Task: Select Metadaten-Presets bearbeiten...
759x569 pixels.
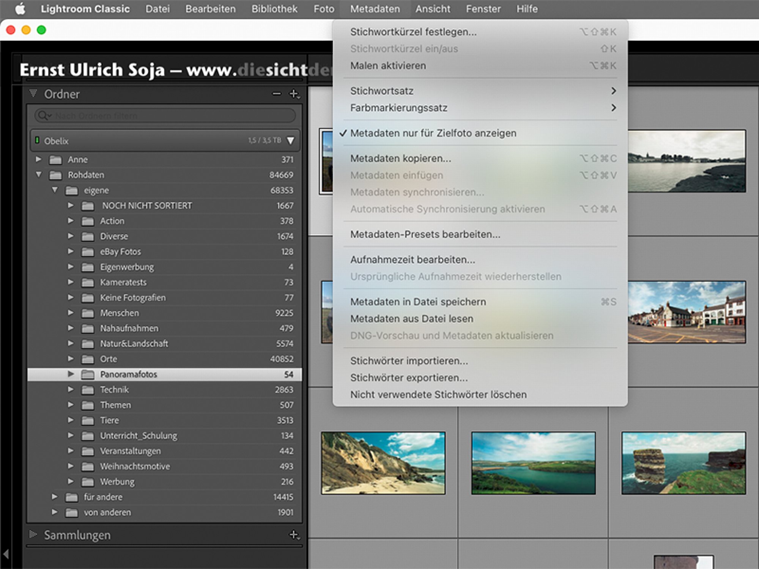Action: point(480,234)
